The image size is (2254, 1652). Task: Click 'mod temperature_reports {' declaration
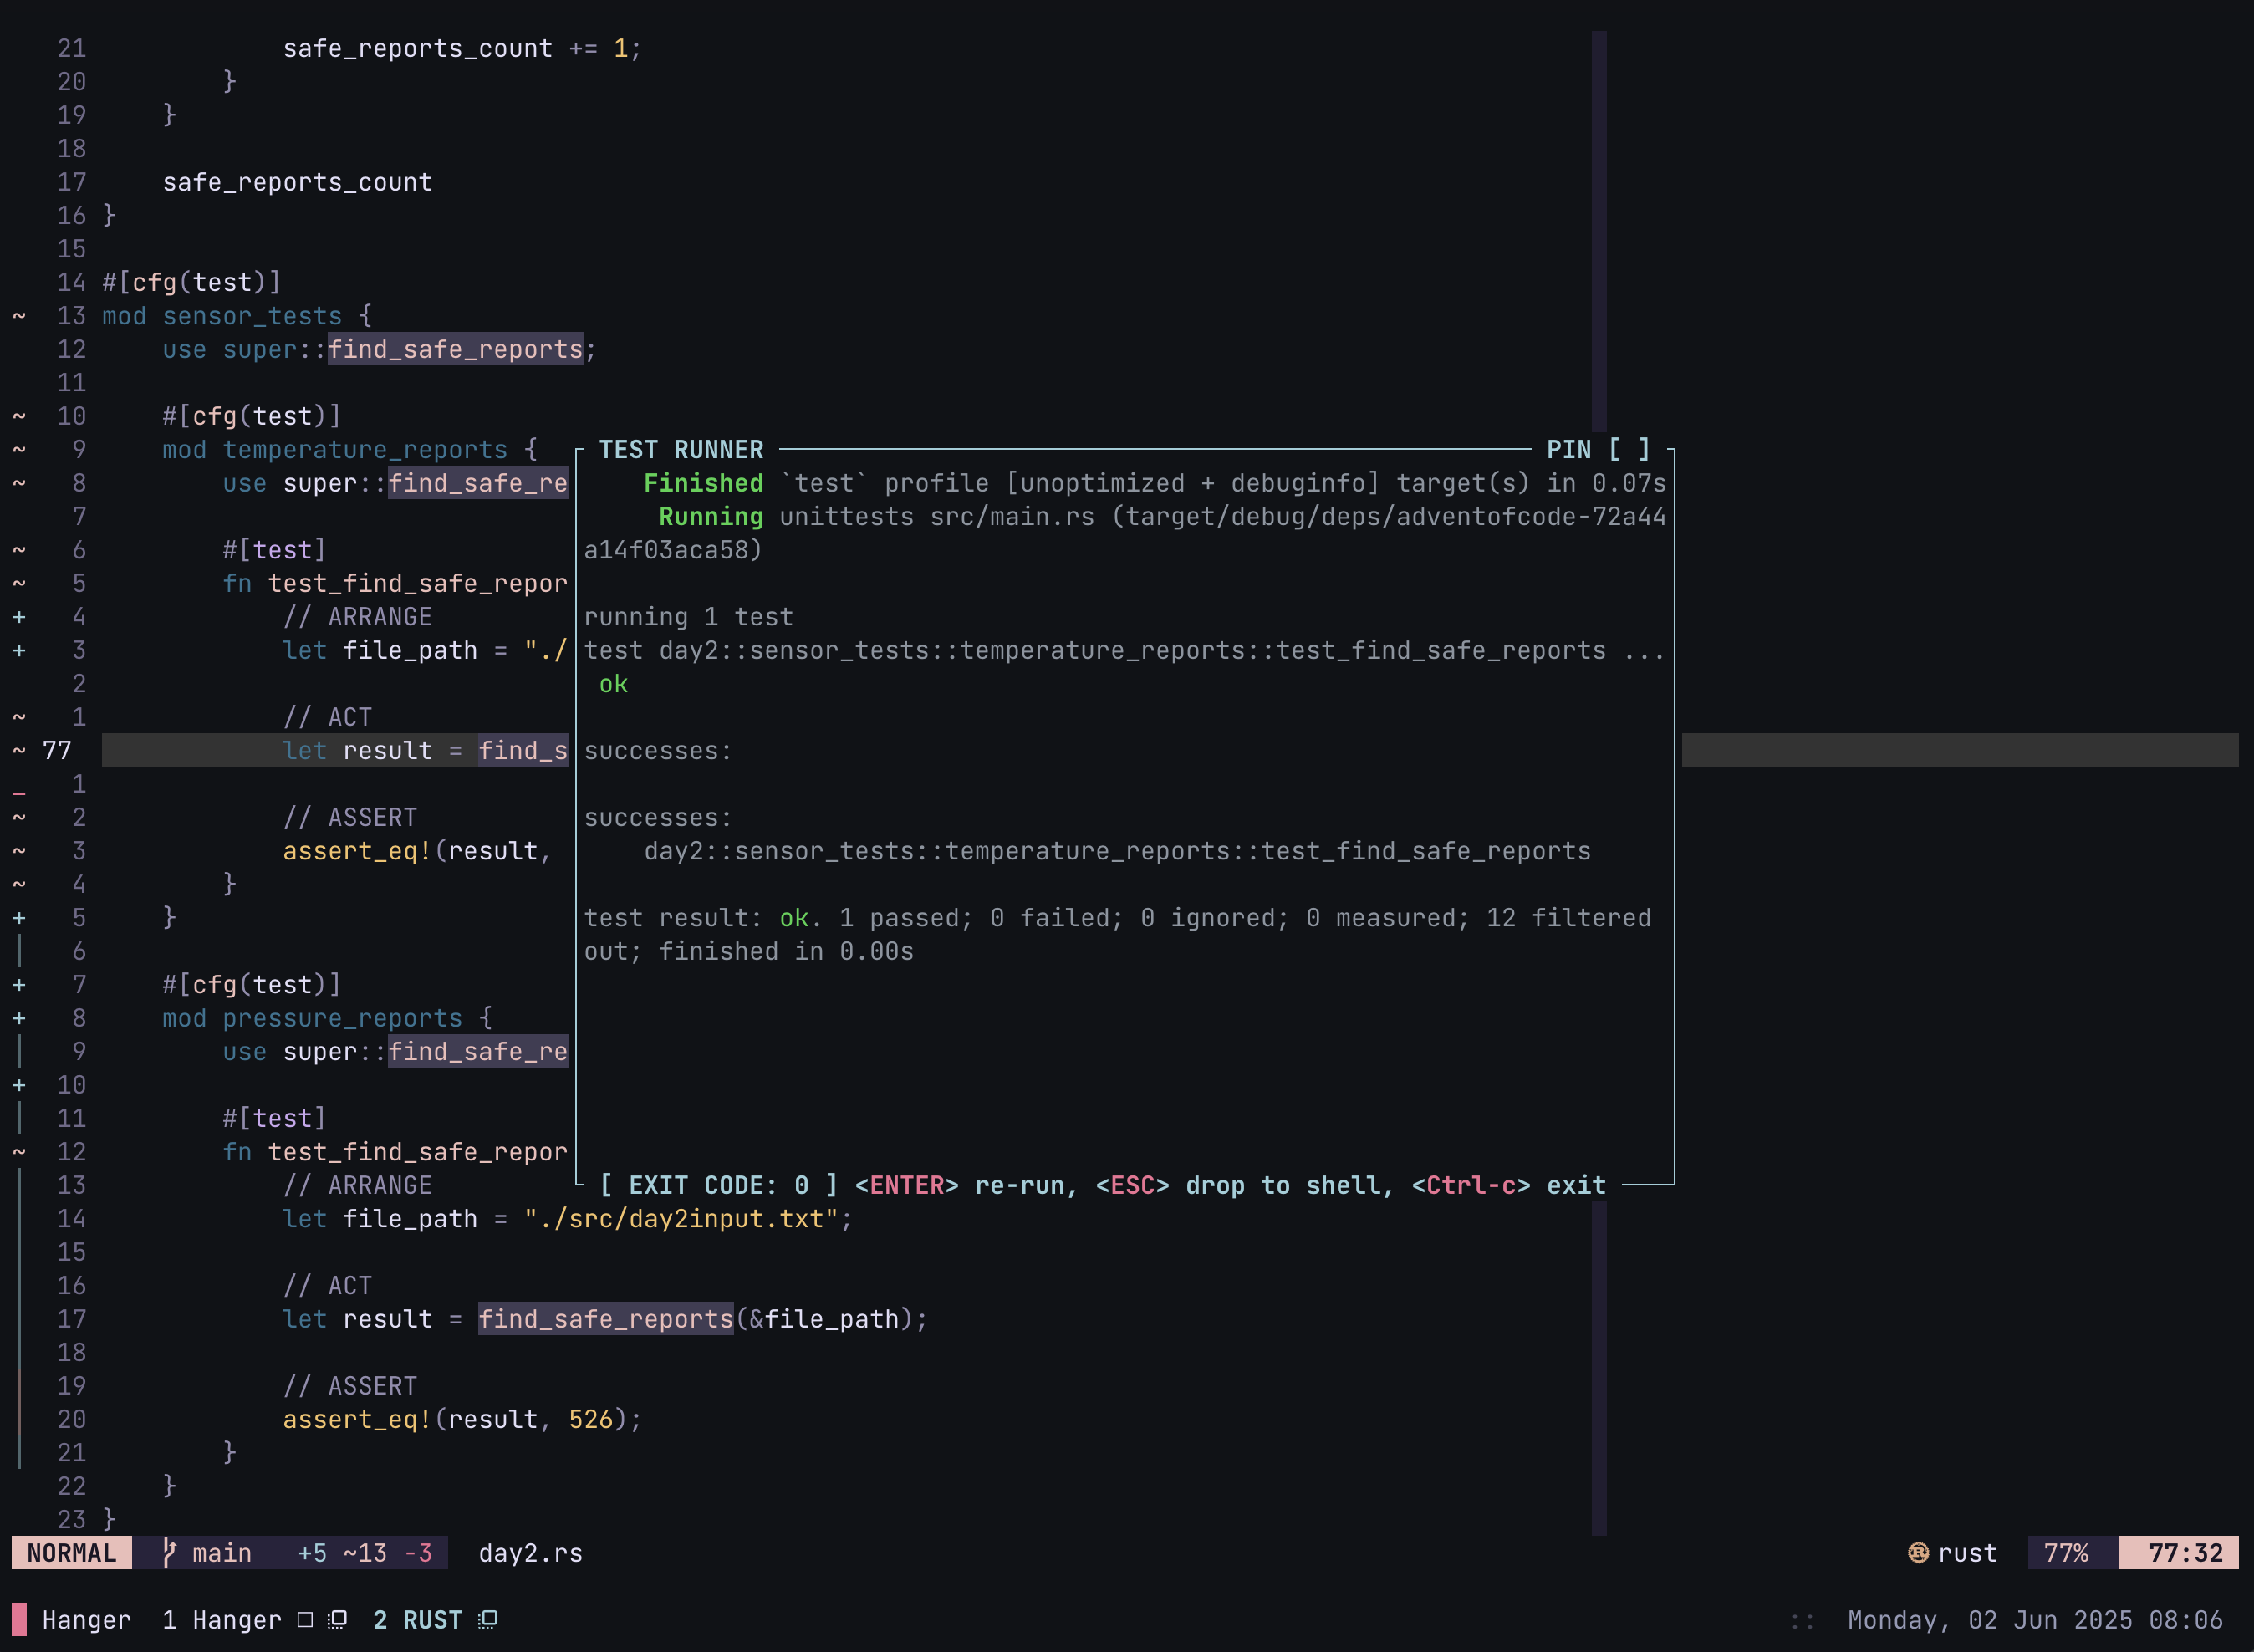point(350,450)
